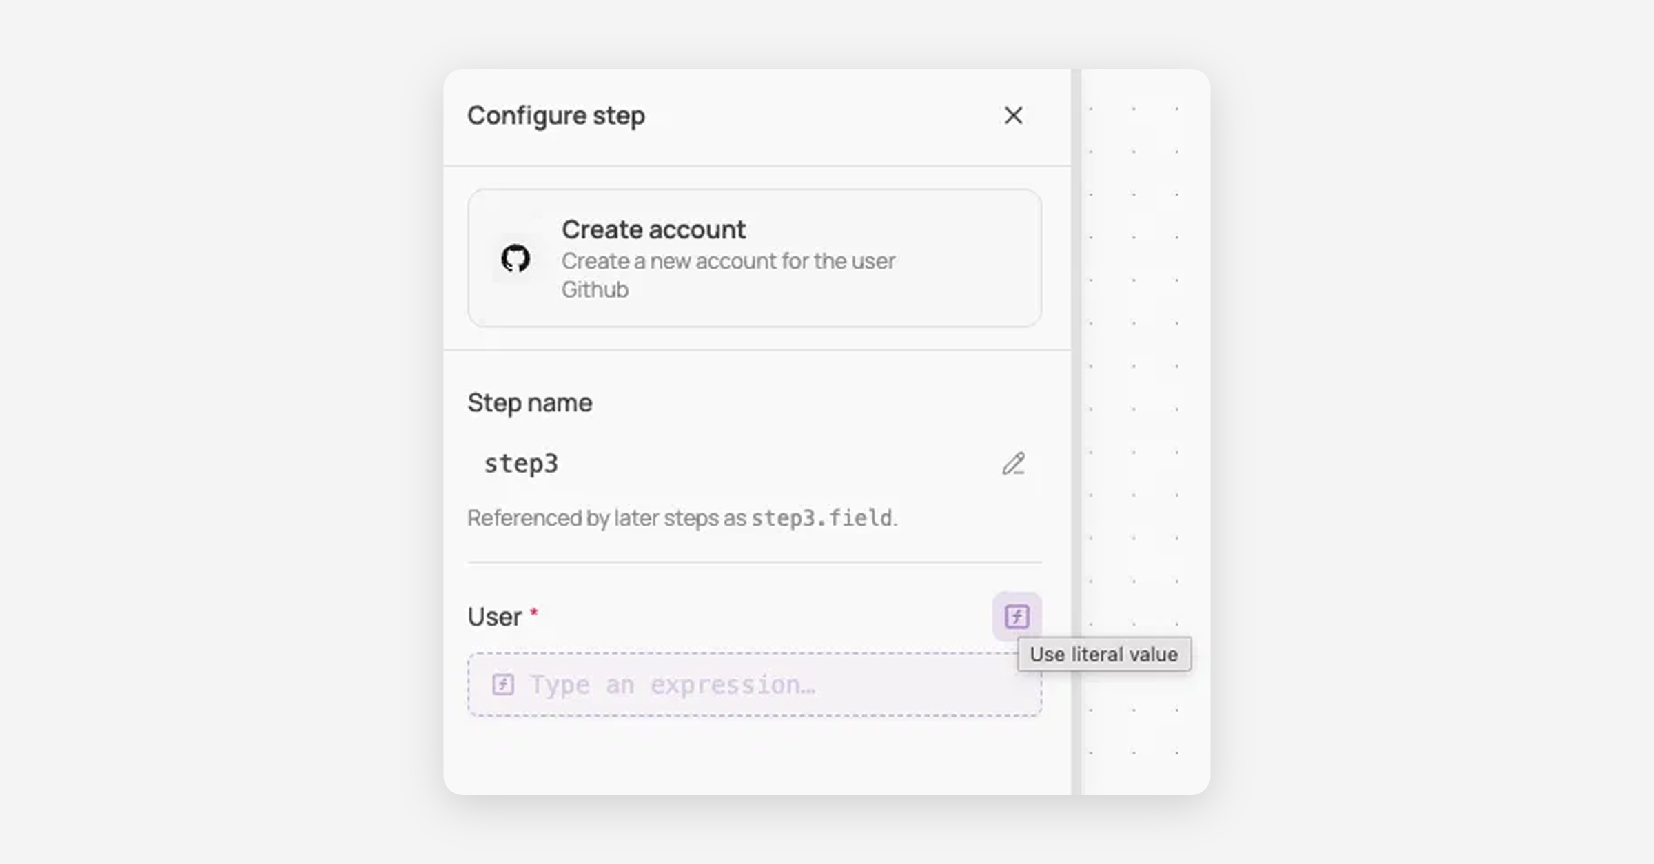Viewport: 1654px width, 864px height.
Task: Click the step3 step name text
Action: pyautogui.click(x=521, y=464)
